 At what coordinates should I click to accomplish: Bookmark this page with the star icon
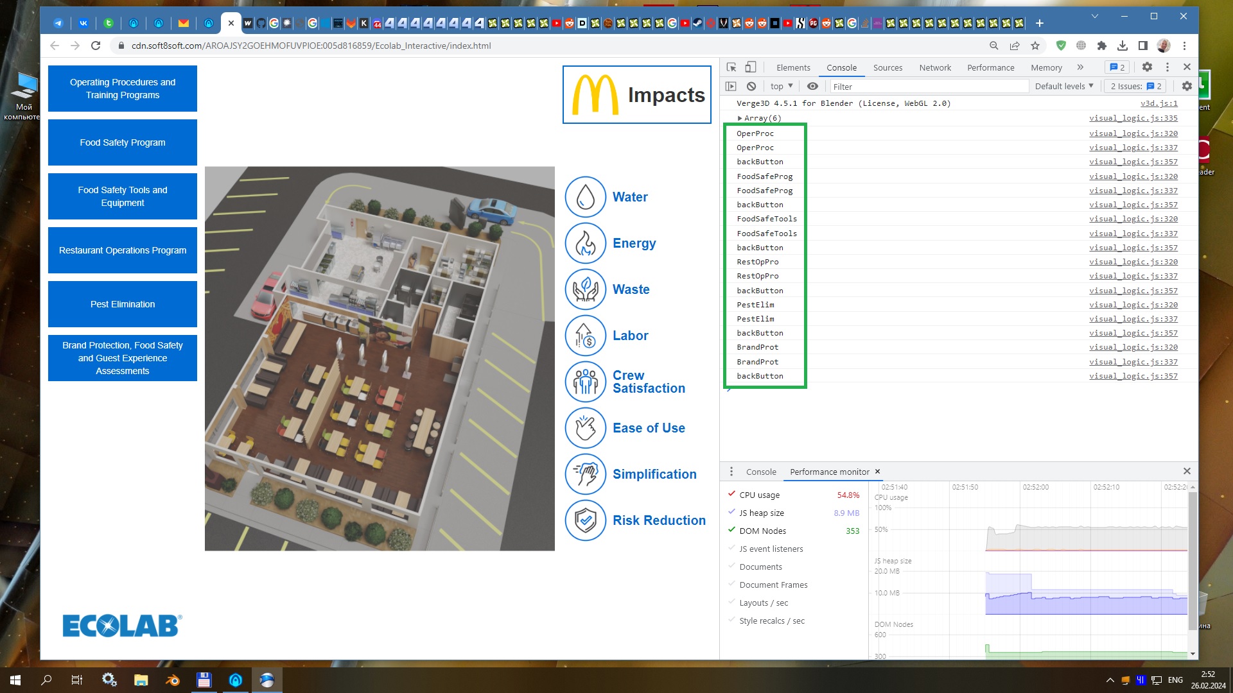click(1035, 46)
